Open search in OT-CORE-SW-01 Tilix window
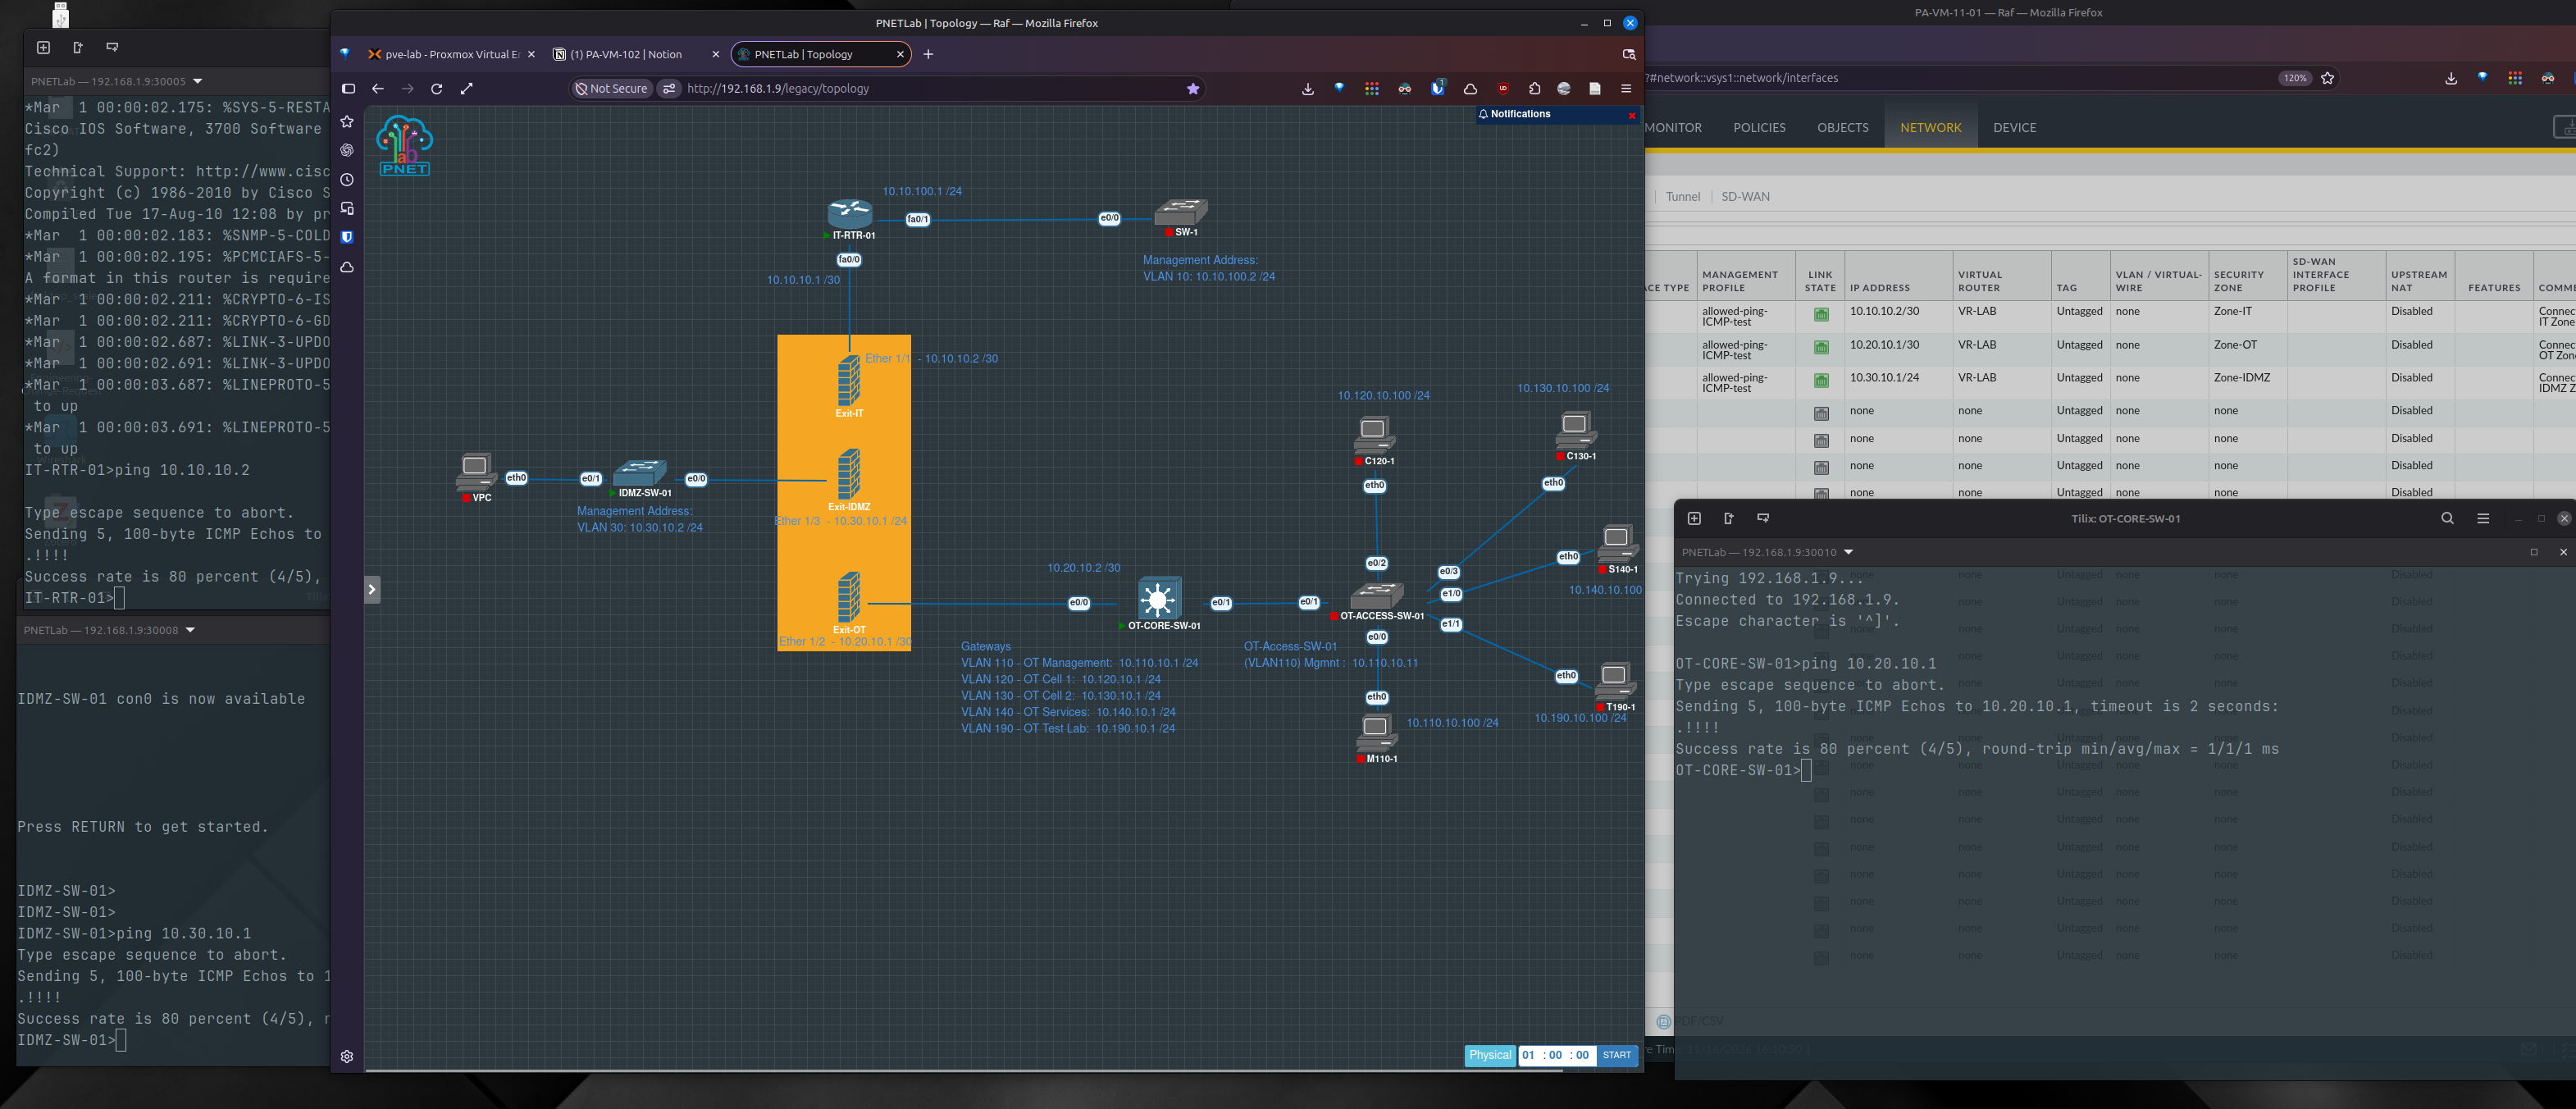The height and width of the screenshot is (1109, 2576). pyautogui.click(x=2447, y=518)
